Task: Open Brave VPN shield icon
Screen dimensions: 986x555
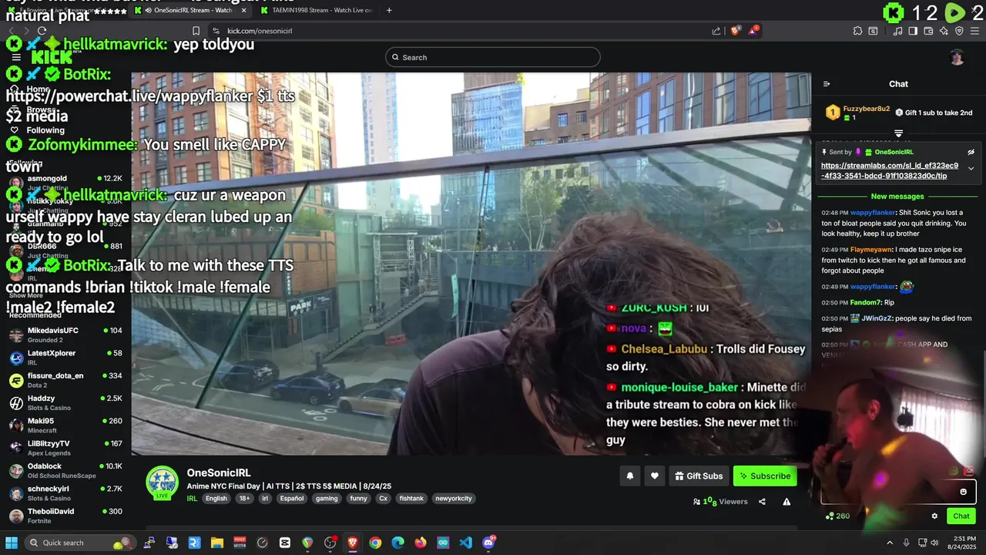Action: [x=959, y=31]
